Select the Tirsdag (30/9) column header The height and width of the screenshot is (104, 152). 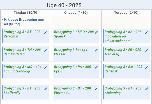(x=26, y=13)
